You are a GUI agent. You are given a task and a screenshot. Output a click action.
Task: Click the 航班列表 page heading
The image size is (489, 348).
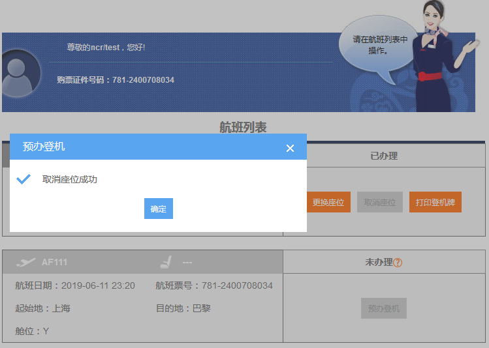point(243,127)
